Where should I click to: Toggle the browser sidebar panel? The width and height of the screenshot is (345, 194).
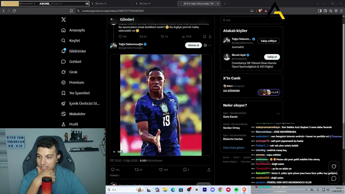(x=320, y=11)
